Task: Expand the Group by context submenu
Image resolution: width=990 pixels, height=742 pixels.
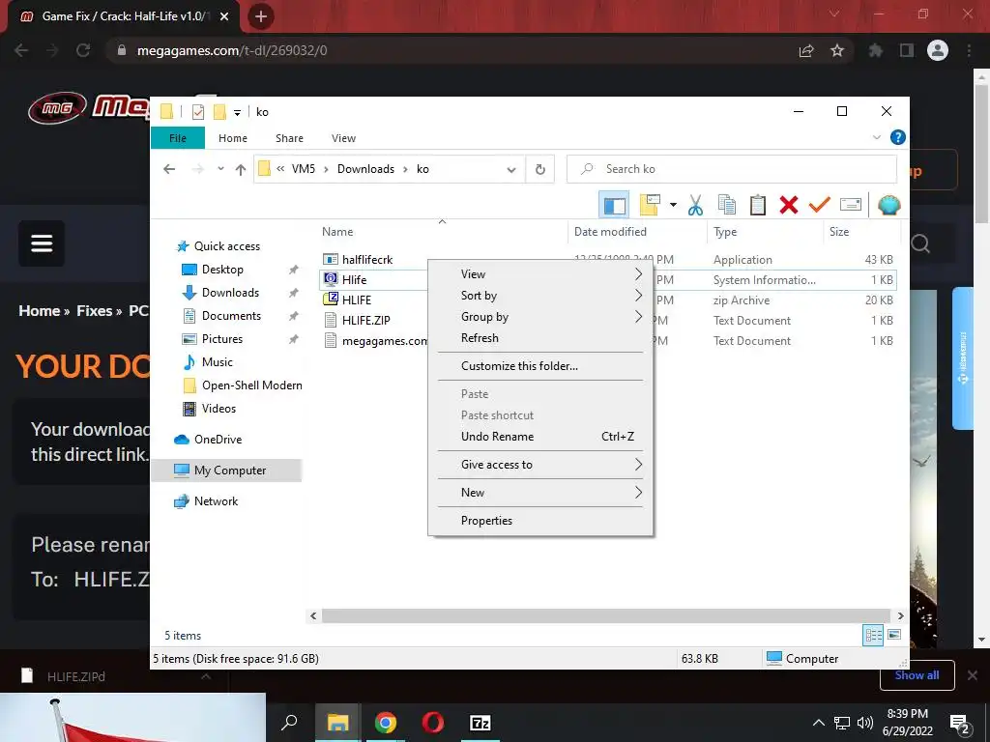Action: [x=540, y=317]
